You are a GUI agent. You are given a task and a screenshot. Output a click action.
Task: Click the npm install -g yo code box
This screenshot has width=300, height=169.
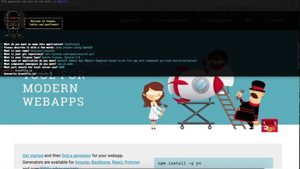(214, 163)
